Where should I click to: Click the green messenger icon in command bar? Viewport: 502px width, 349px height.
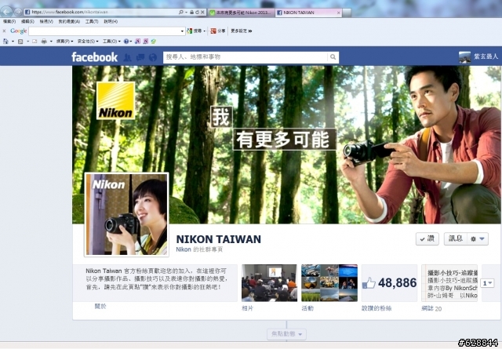(x=154, y=42)
